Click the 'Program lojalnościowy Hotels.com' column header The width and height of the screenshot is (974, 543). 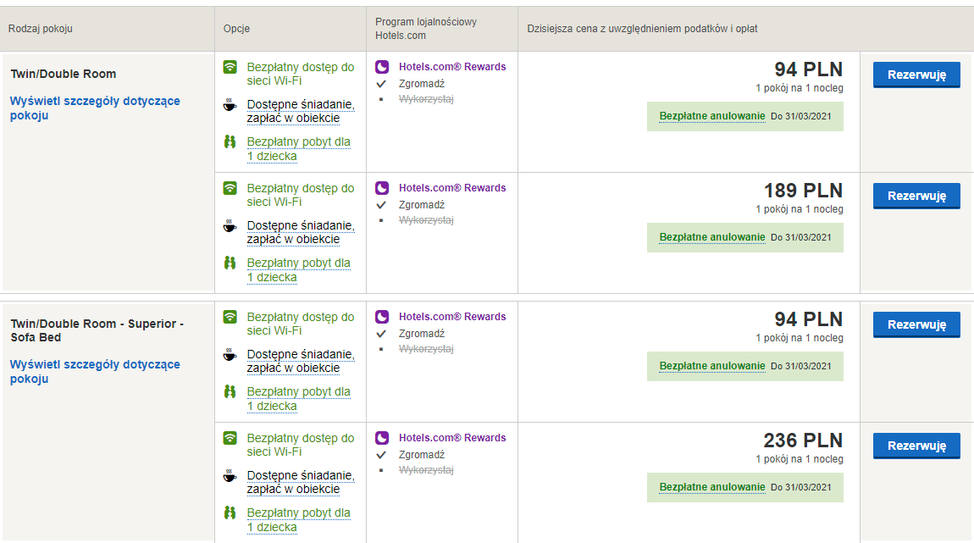pos(426,29)
